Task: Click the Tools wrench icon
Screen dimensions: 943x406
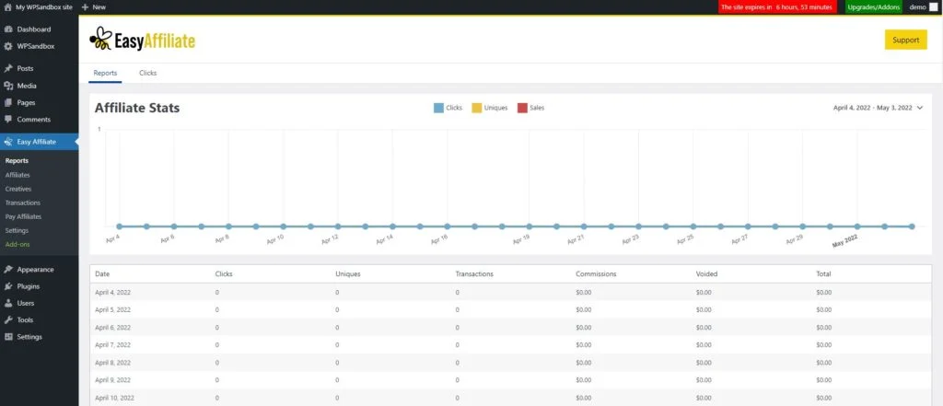Action: [x=8, y=320]
